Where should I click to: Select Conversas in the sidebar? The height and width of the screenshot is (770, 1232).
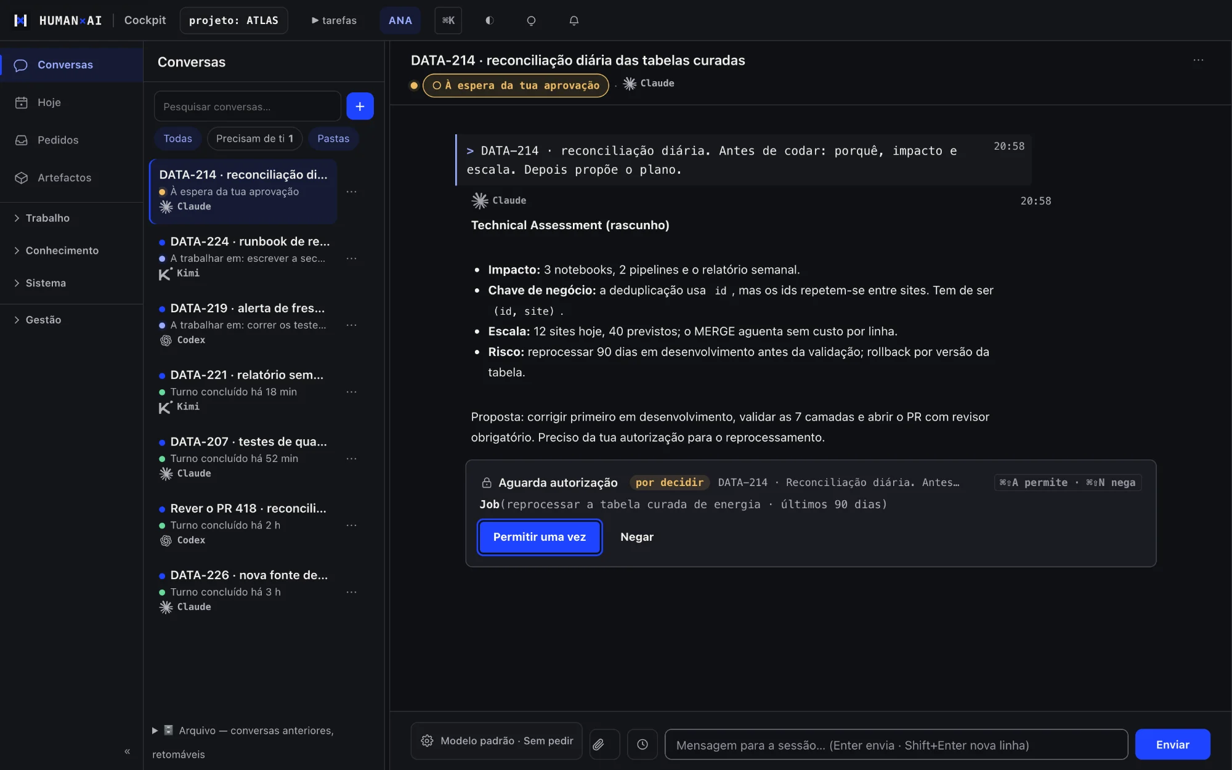click(x=71, y=65)
